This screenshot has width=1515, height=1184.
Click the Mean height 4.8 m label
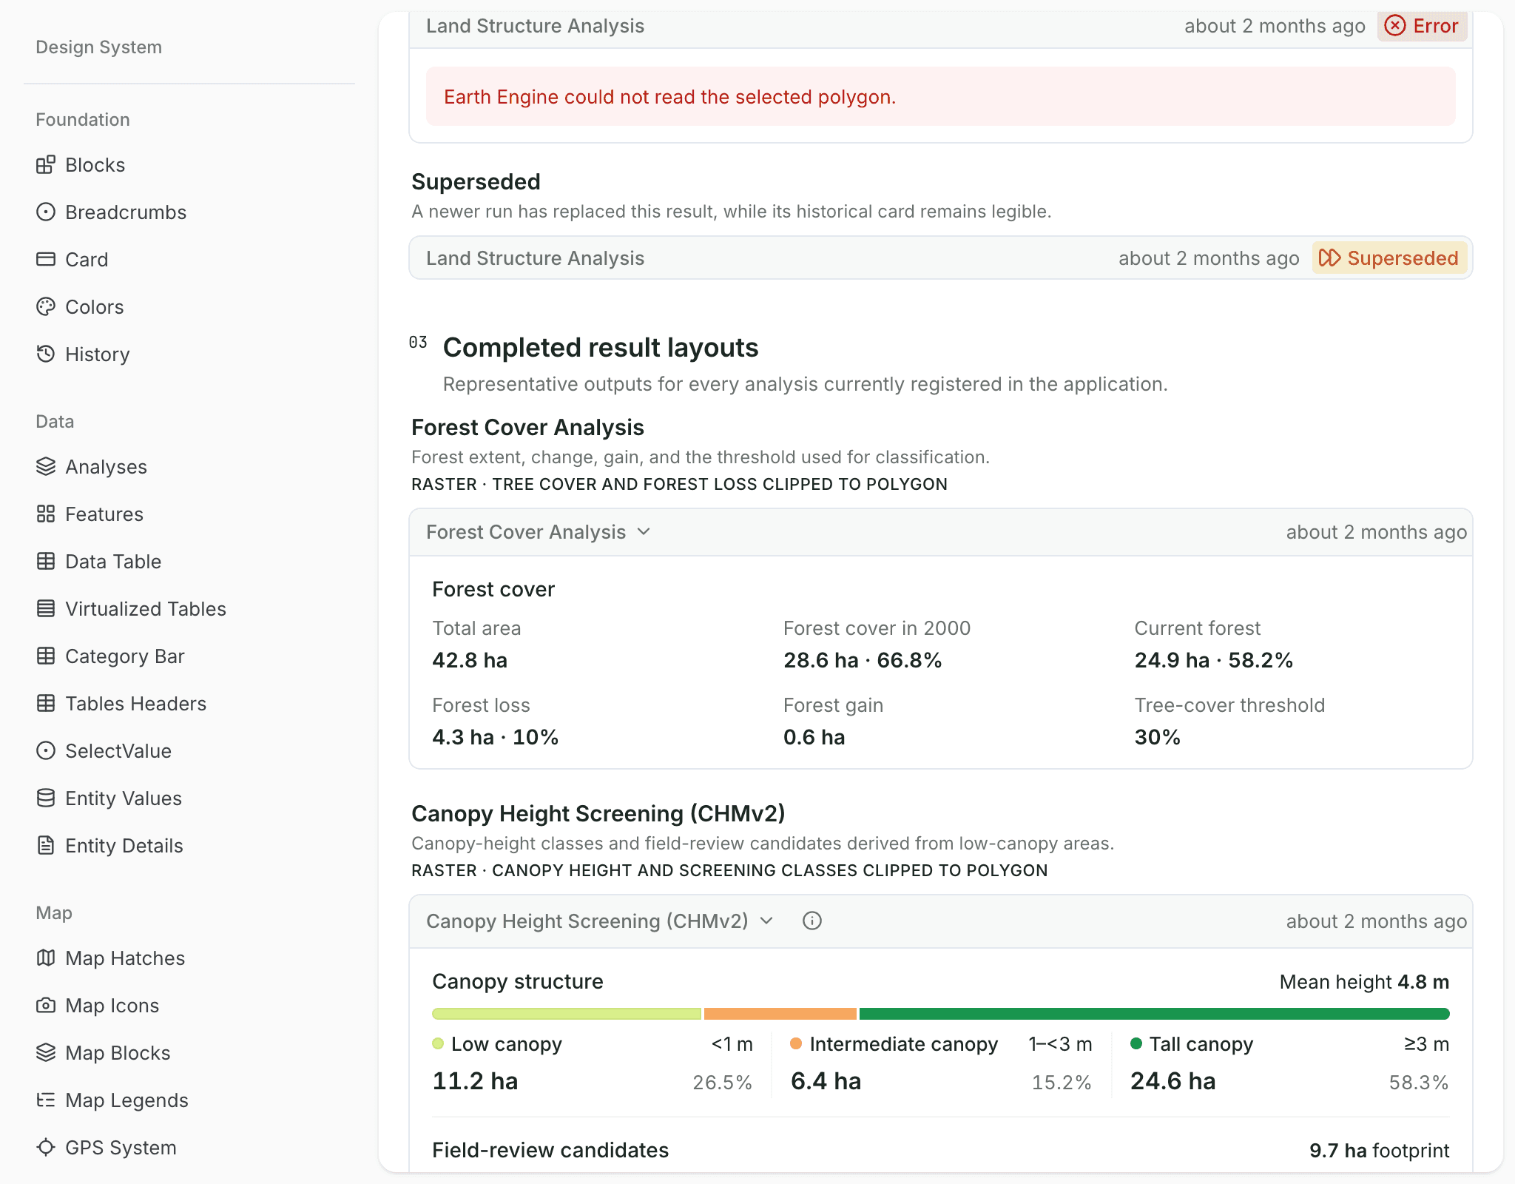(1365, 982)
